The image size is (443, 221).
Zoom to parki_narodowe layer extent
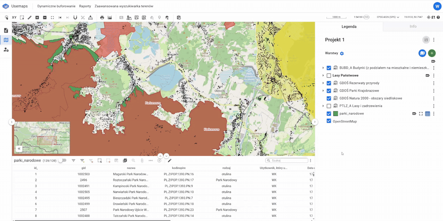tap(421, 114)
